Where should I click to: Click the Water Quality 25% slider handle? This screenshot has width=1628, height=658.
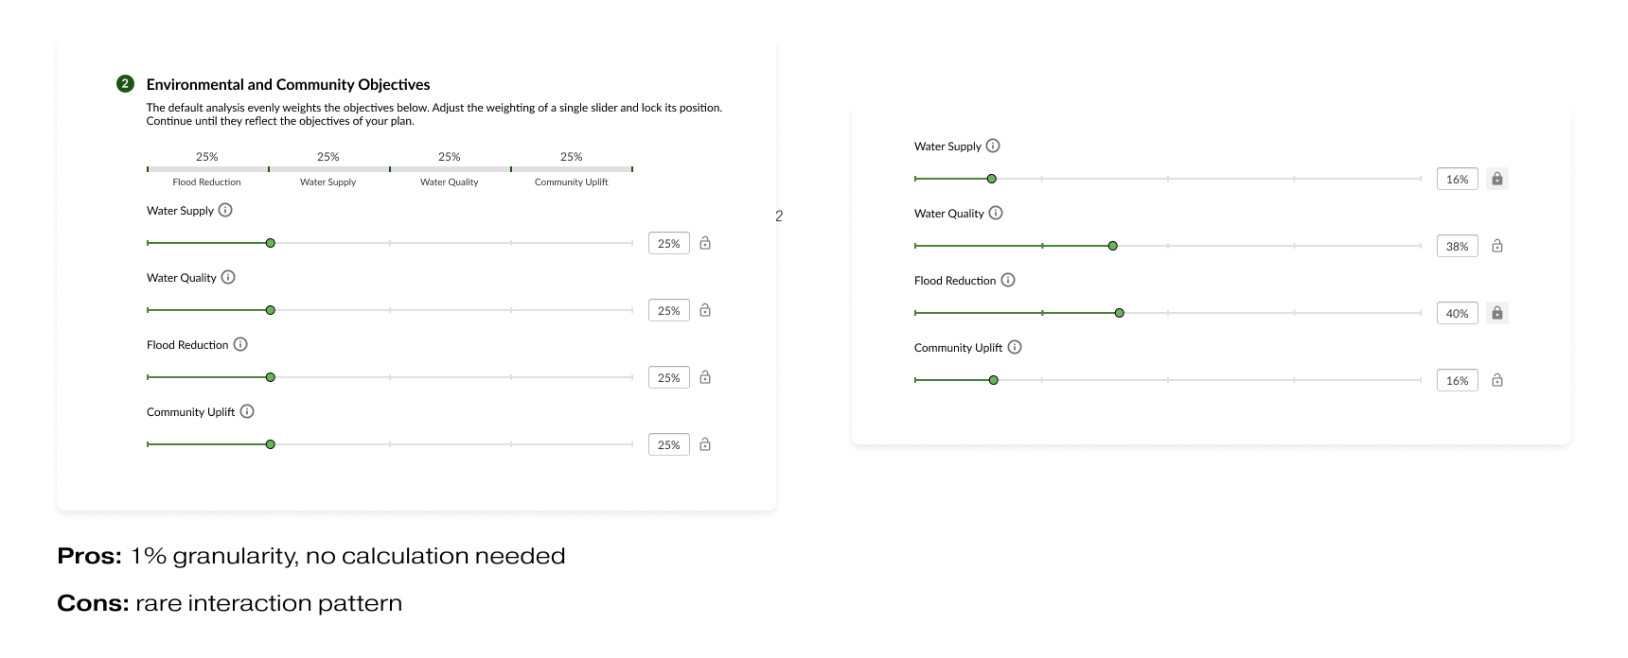tap(271, 310)
